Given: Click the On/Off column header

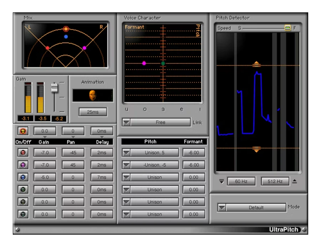Looking at the screenshot, I should pyautogui.click(x=23, y=142).
